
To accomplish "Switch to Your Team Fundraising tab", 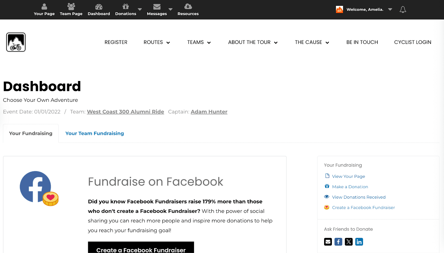I will 95,133.
